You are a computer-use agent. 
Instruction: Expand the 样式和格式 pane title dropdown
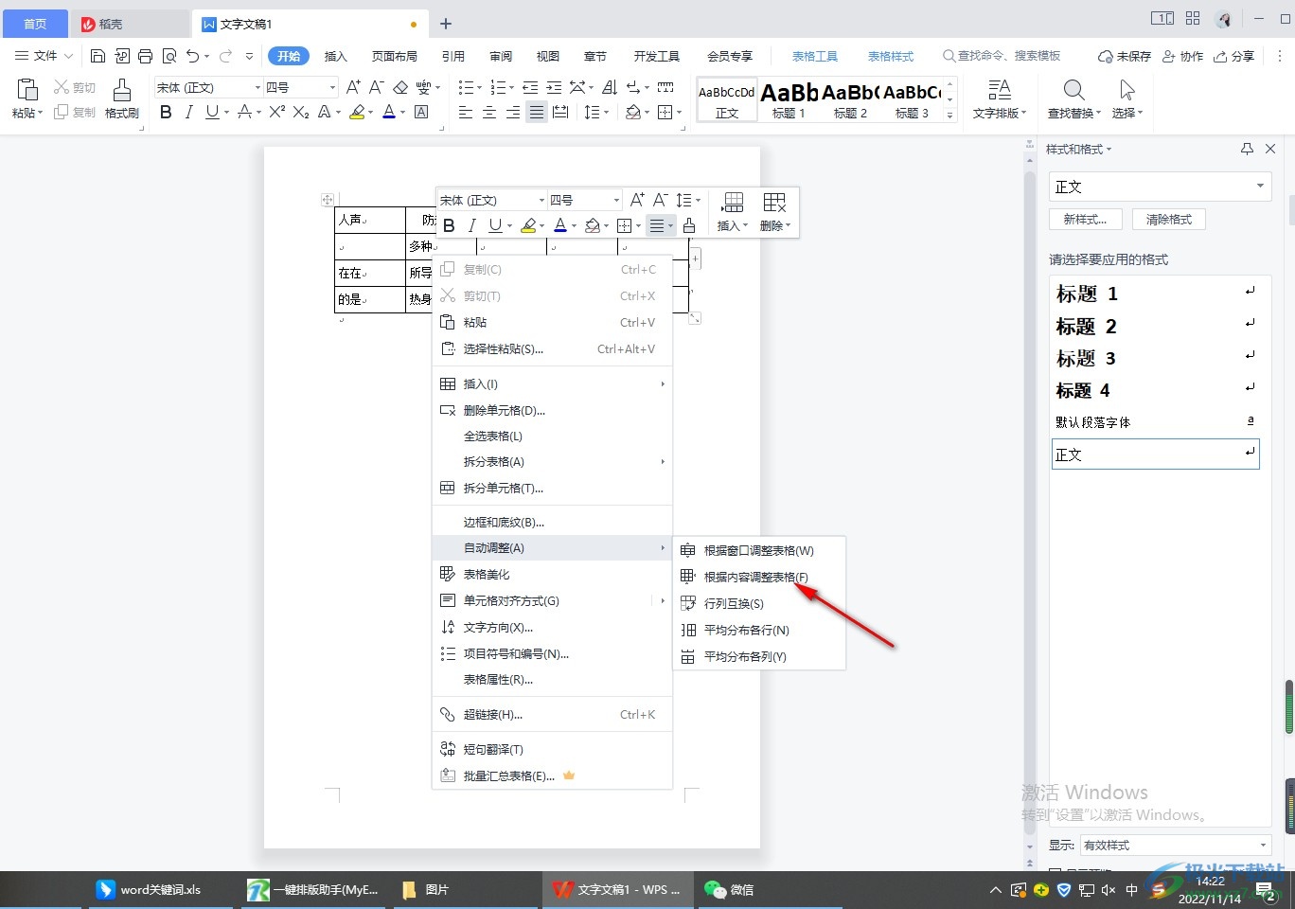(1109, 150)
